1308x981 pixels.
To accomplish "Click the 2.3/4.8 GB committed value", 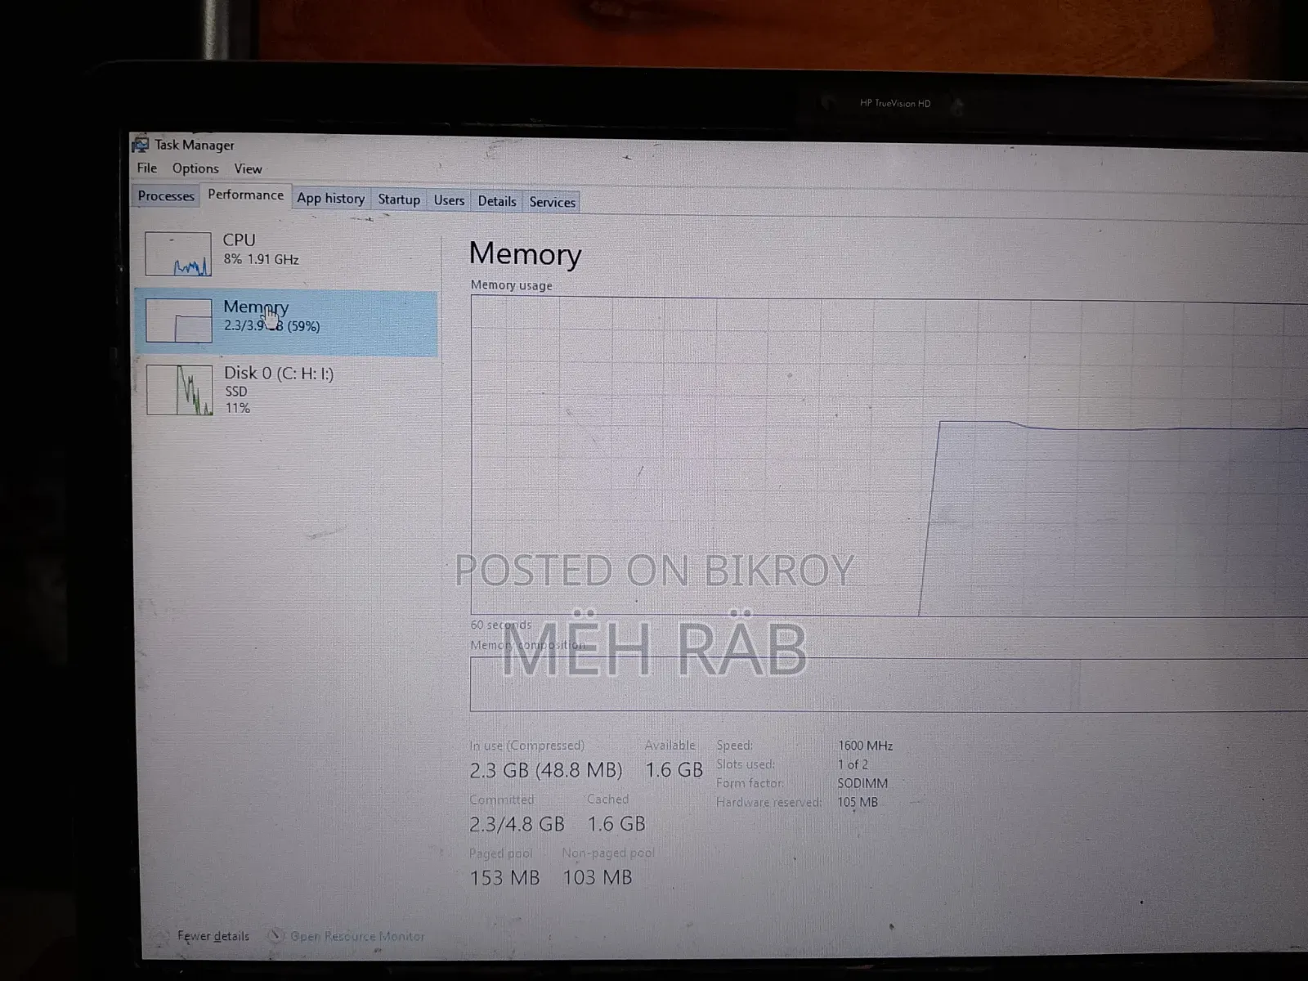I will tap(517, 824).
